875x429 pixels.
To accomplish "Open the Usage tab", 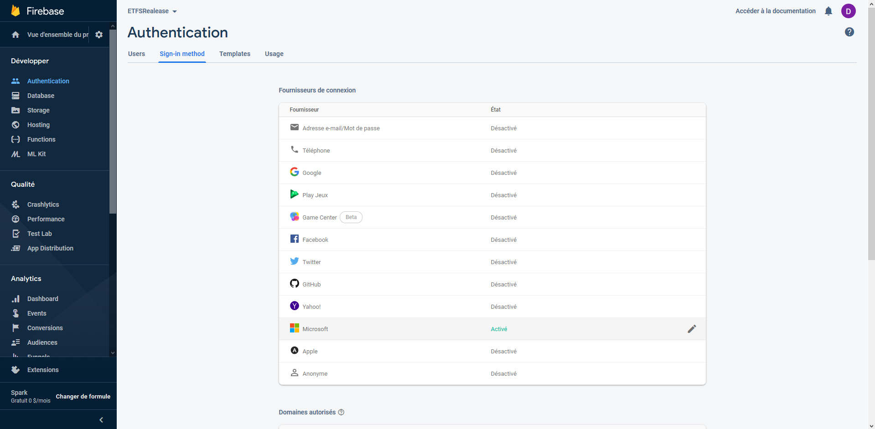I will coord(274,54).
